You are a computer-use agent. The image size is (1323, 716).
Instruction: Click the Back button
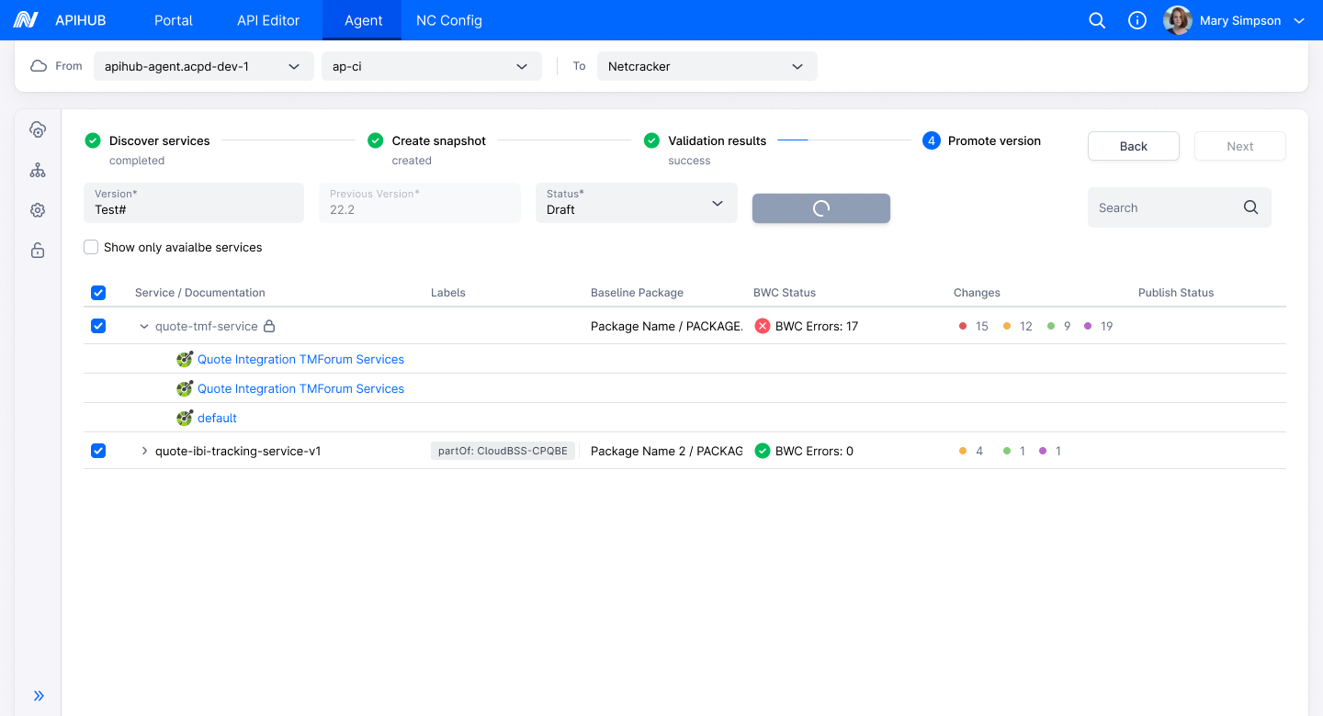point(1134,146)
